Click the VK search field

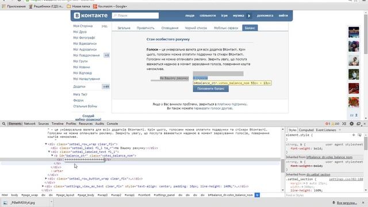(x=136, y=16)
